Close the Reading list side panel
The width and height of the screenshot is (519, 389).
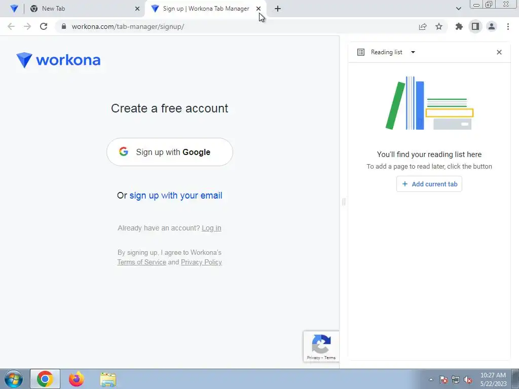499,52
